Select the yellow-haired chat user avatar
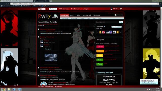The width and height of the screenshot is (162, 91). pyautogui.click(x=100, y=32)
